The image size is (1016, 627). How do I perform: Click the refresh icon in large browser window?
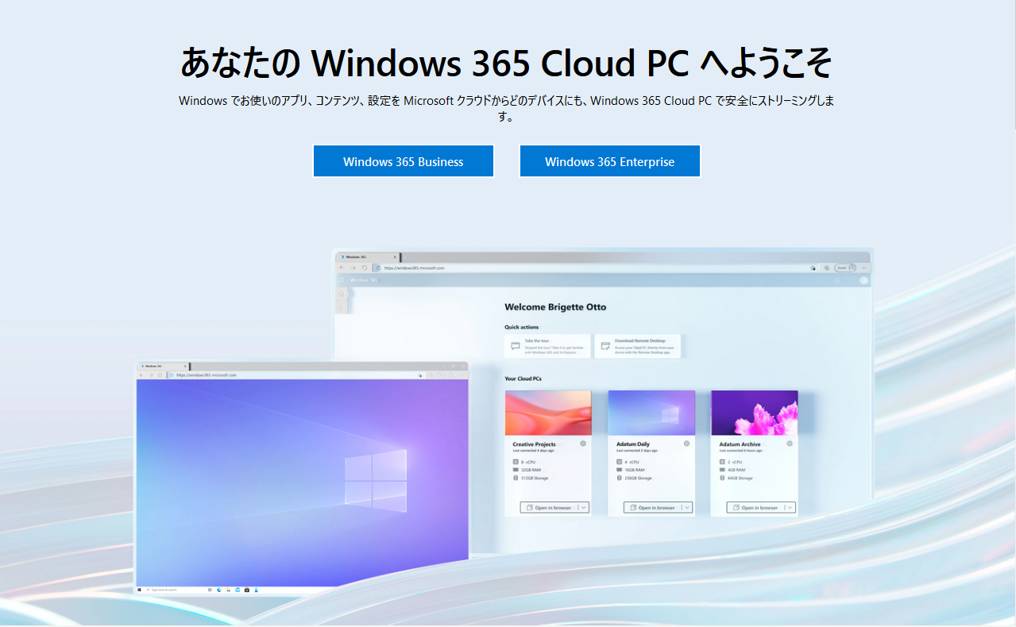coord(364,268)
